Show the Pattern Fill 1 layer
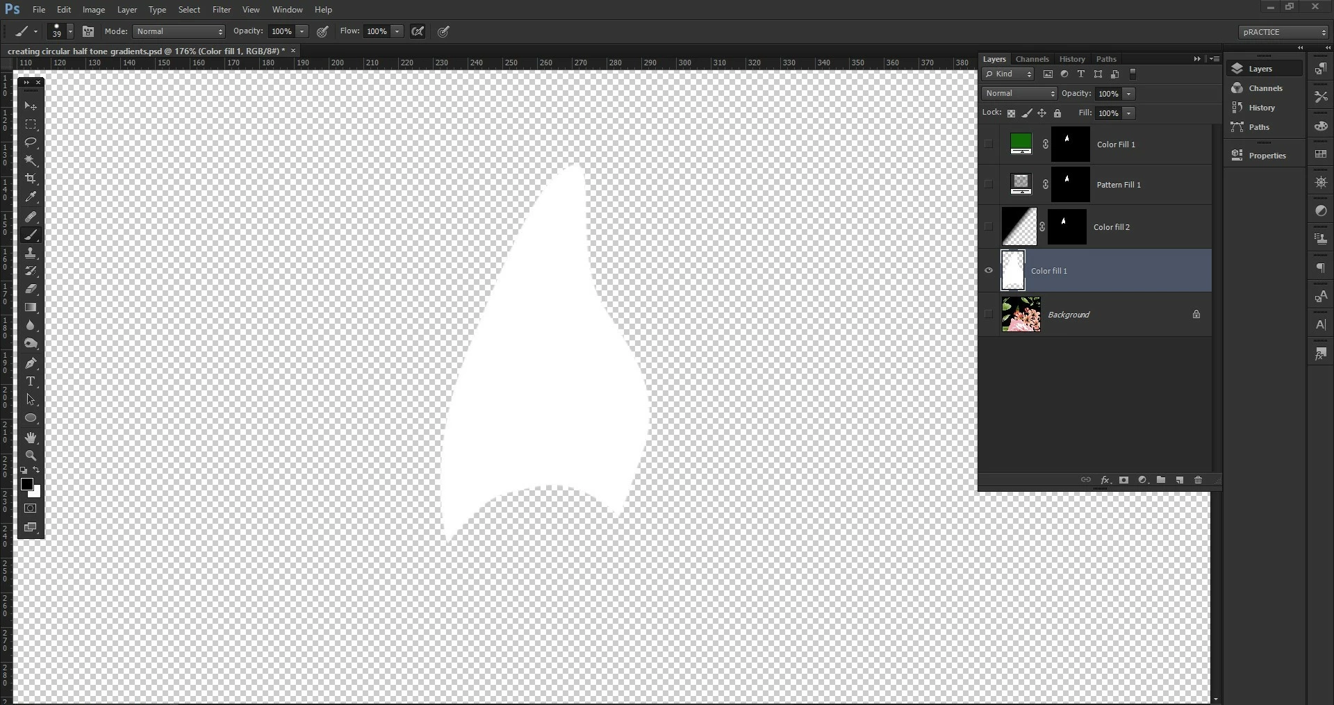1334x705 pixels. pos(989,185)
